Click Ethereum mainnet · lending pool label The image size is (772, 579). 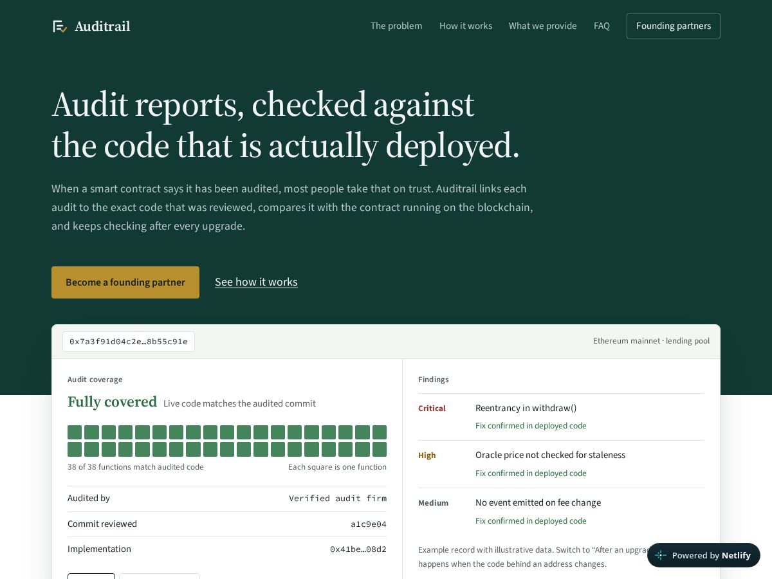pos(651,341)
